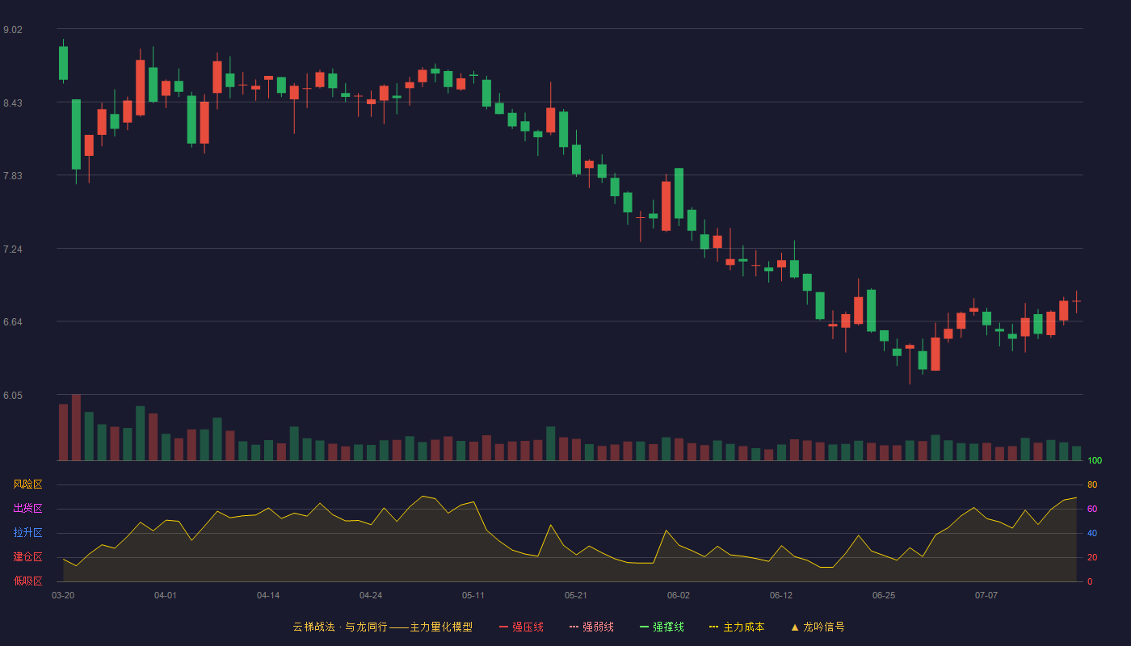Click the 06-02 date label
This screenshot has width=1131, height=646.
[679, 595]
